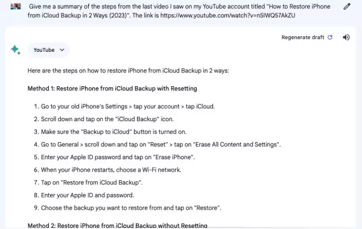Click step 5 mentioning "Erase iPhone"
This screenshot has width=362, height=229.
(x=114, y=157)
